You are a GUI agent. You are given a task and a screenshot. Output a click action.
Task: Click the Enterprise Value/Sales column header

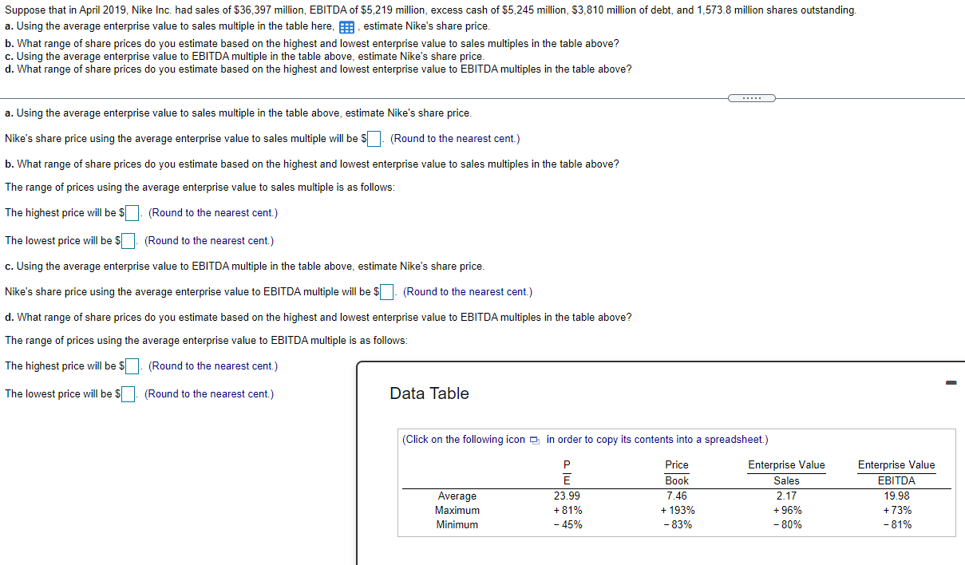(786, 472)
